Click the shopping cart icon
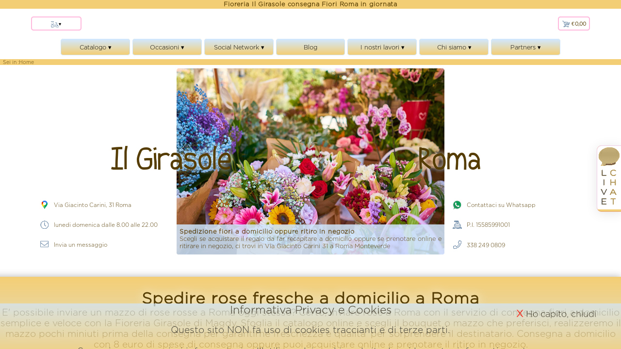Screen dimensions: 621x349 pyautogui.click(x=566, y=23)
